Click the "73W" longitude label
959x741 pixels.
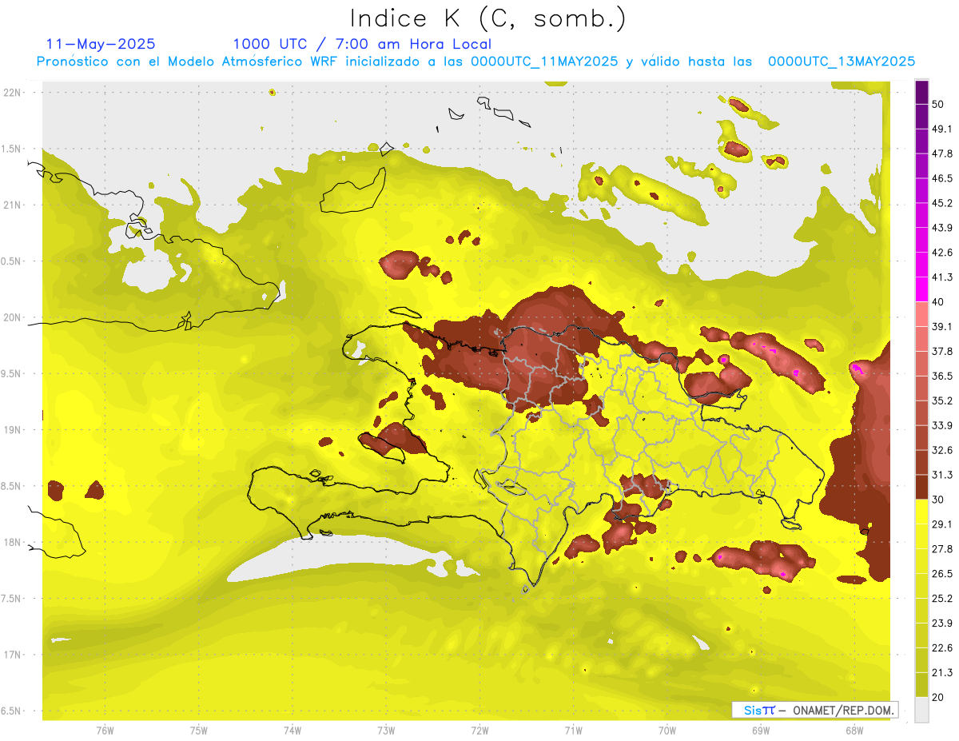coord(386,731)
